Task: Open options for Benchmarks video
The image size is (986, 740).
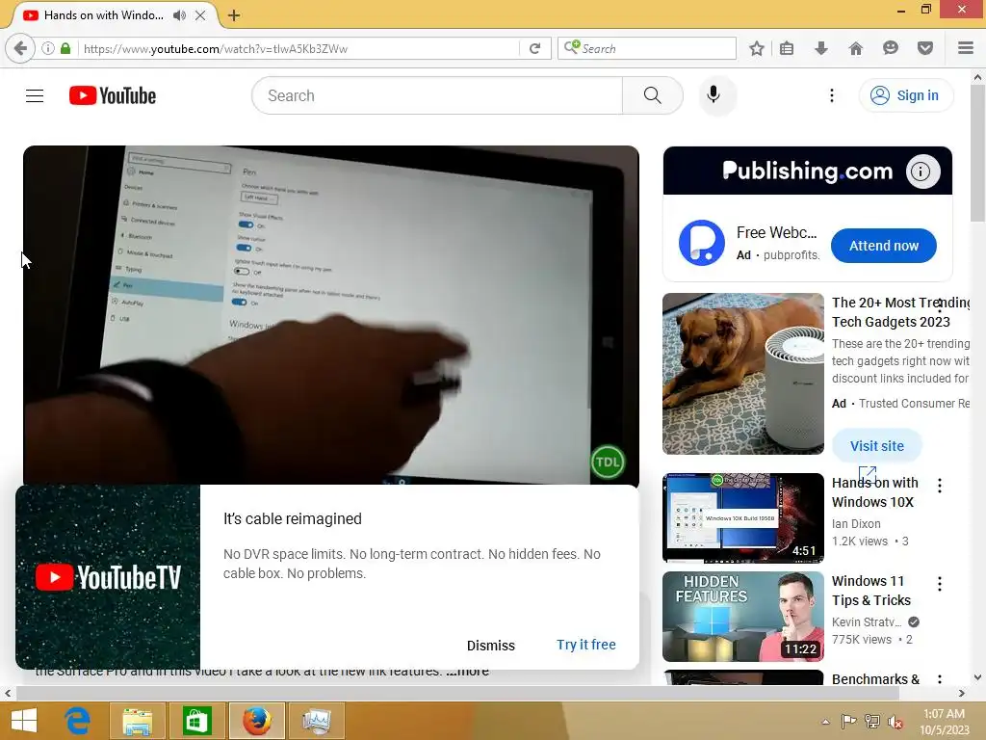Action: click(x=940, y=679)
